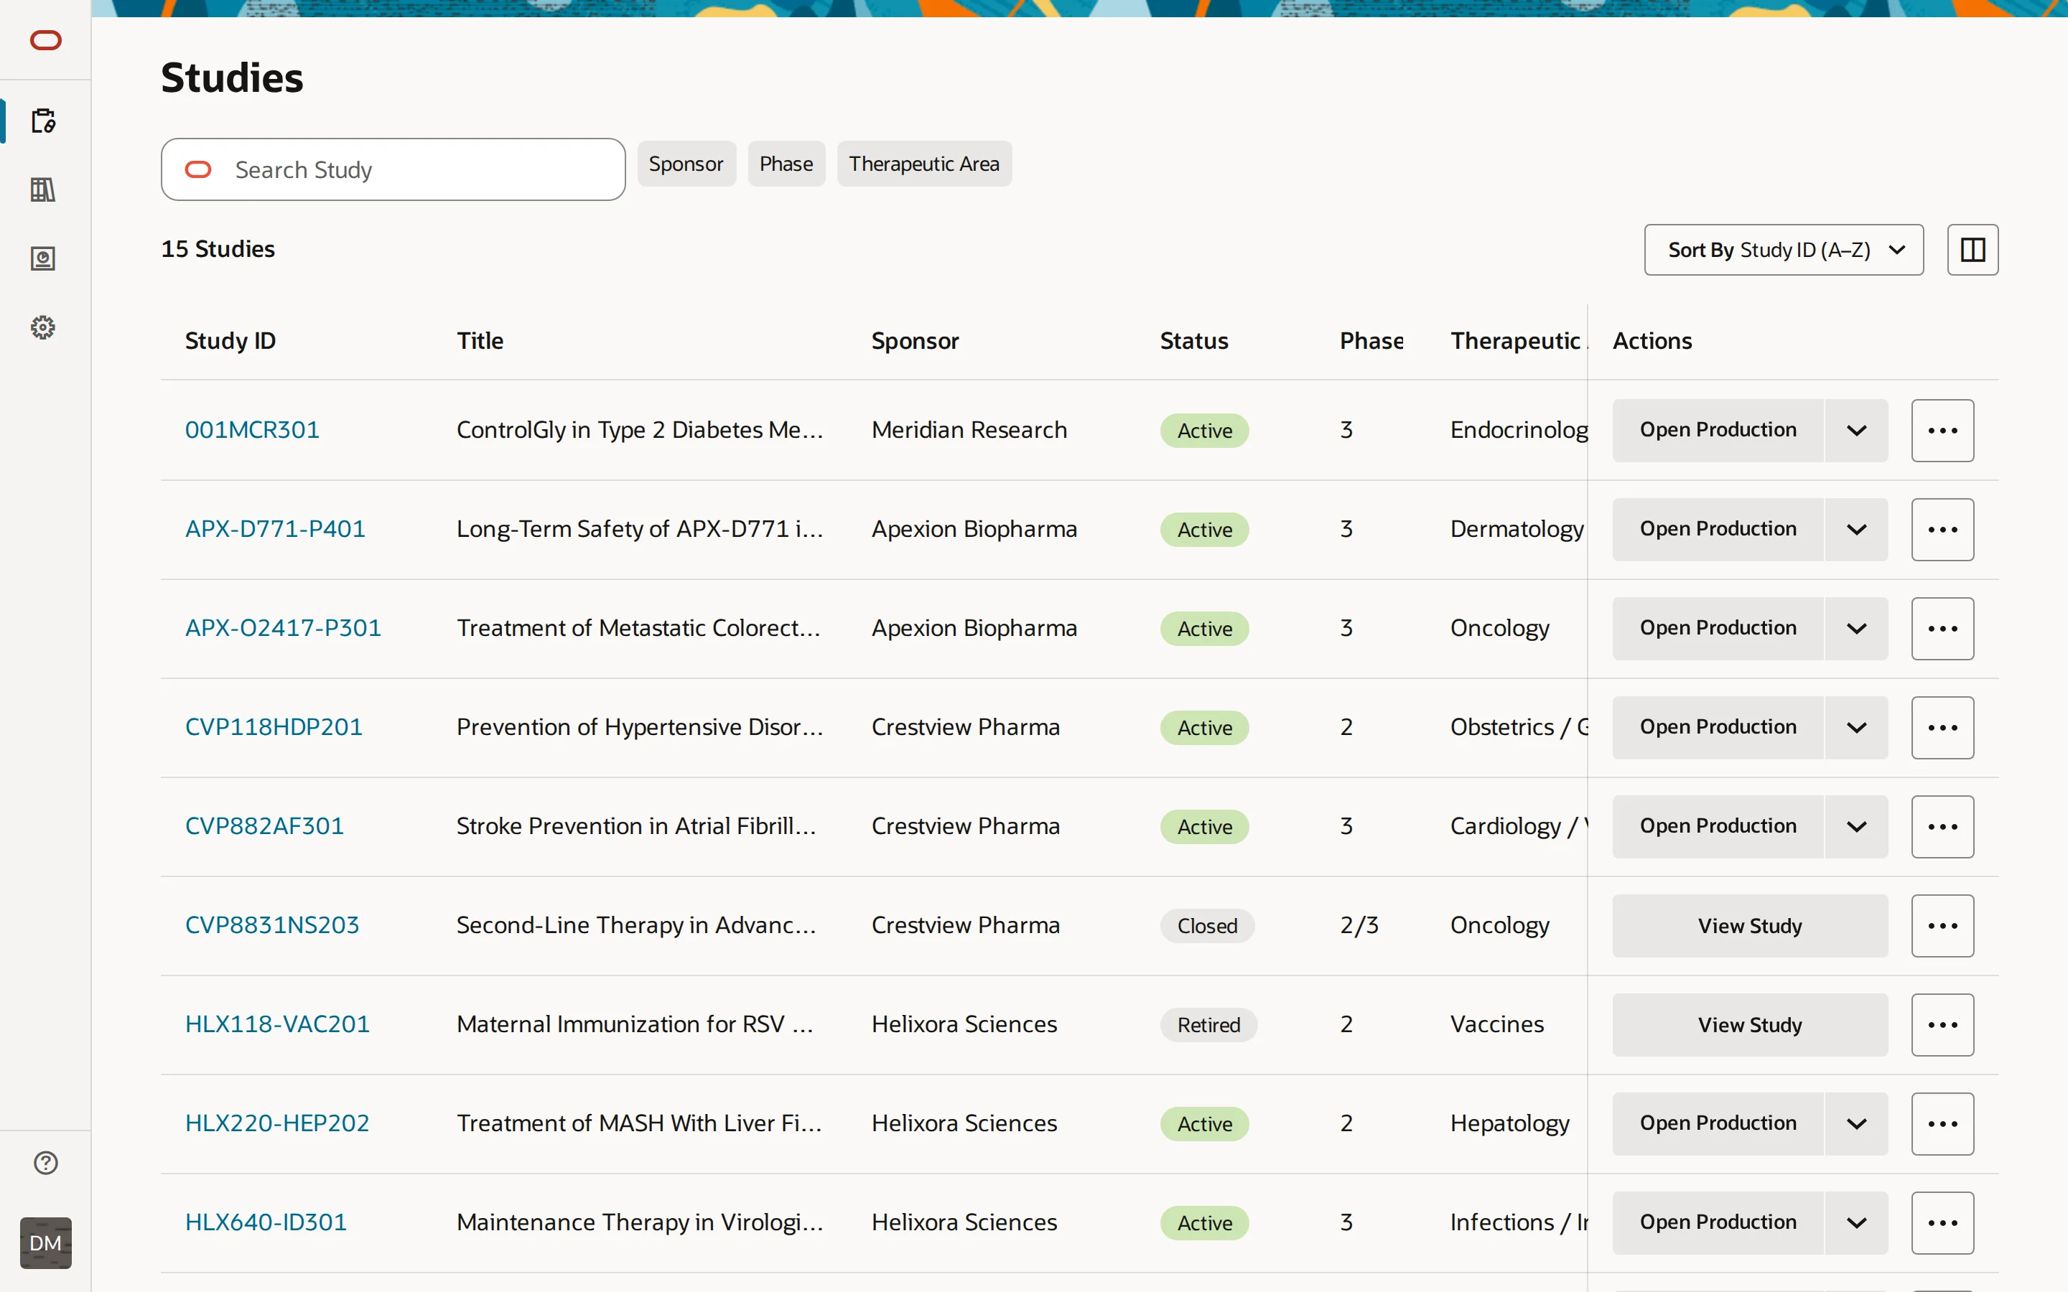The width and height of the screenshot is (2068, 1292).
Task: Open study link APX-D771-P401
Action: click(x=275, y=529)
